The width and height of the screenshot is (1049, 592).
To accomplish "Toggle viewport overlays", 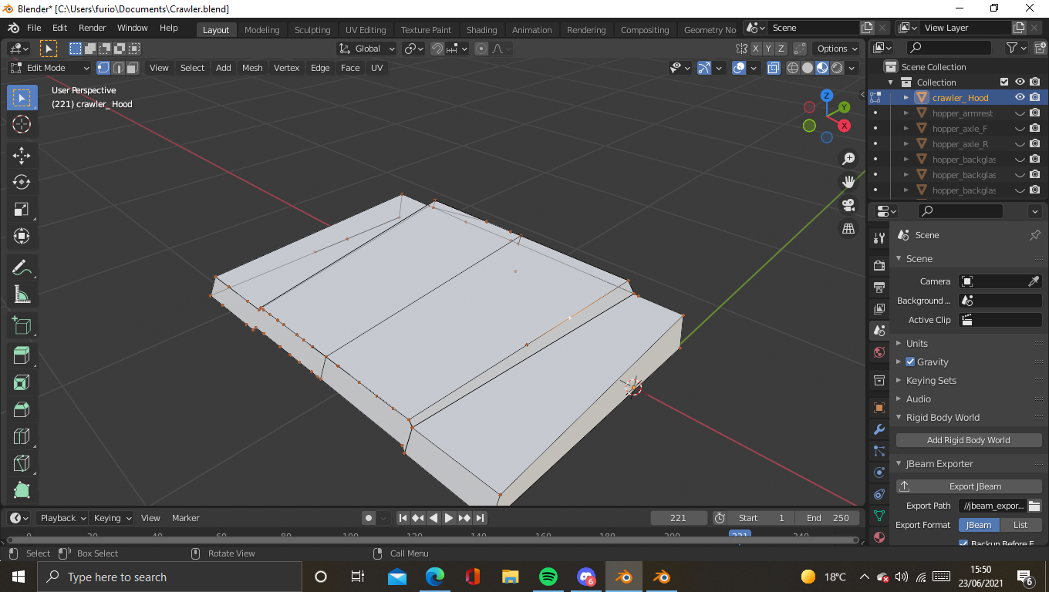I will point(739,68).
